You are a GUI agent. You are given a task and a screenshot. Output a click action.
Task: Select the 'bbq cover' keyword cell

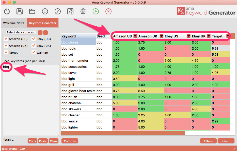78,73
